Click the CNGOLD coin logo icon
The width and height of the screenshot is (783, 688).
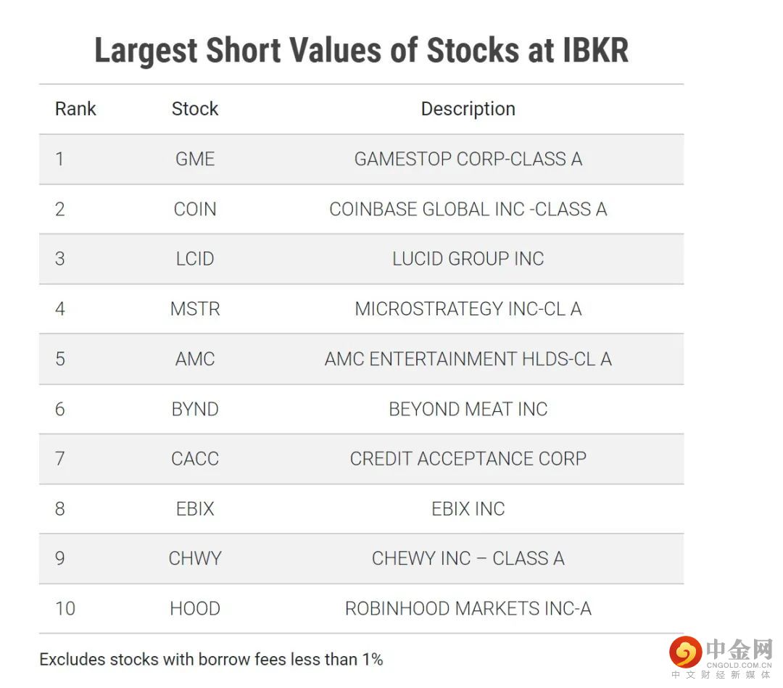(685, 651)
